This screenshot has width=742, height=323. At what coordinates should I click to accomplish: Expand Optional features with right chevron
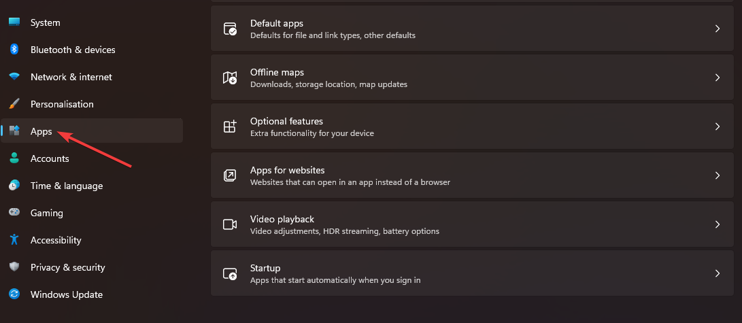717,126
